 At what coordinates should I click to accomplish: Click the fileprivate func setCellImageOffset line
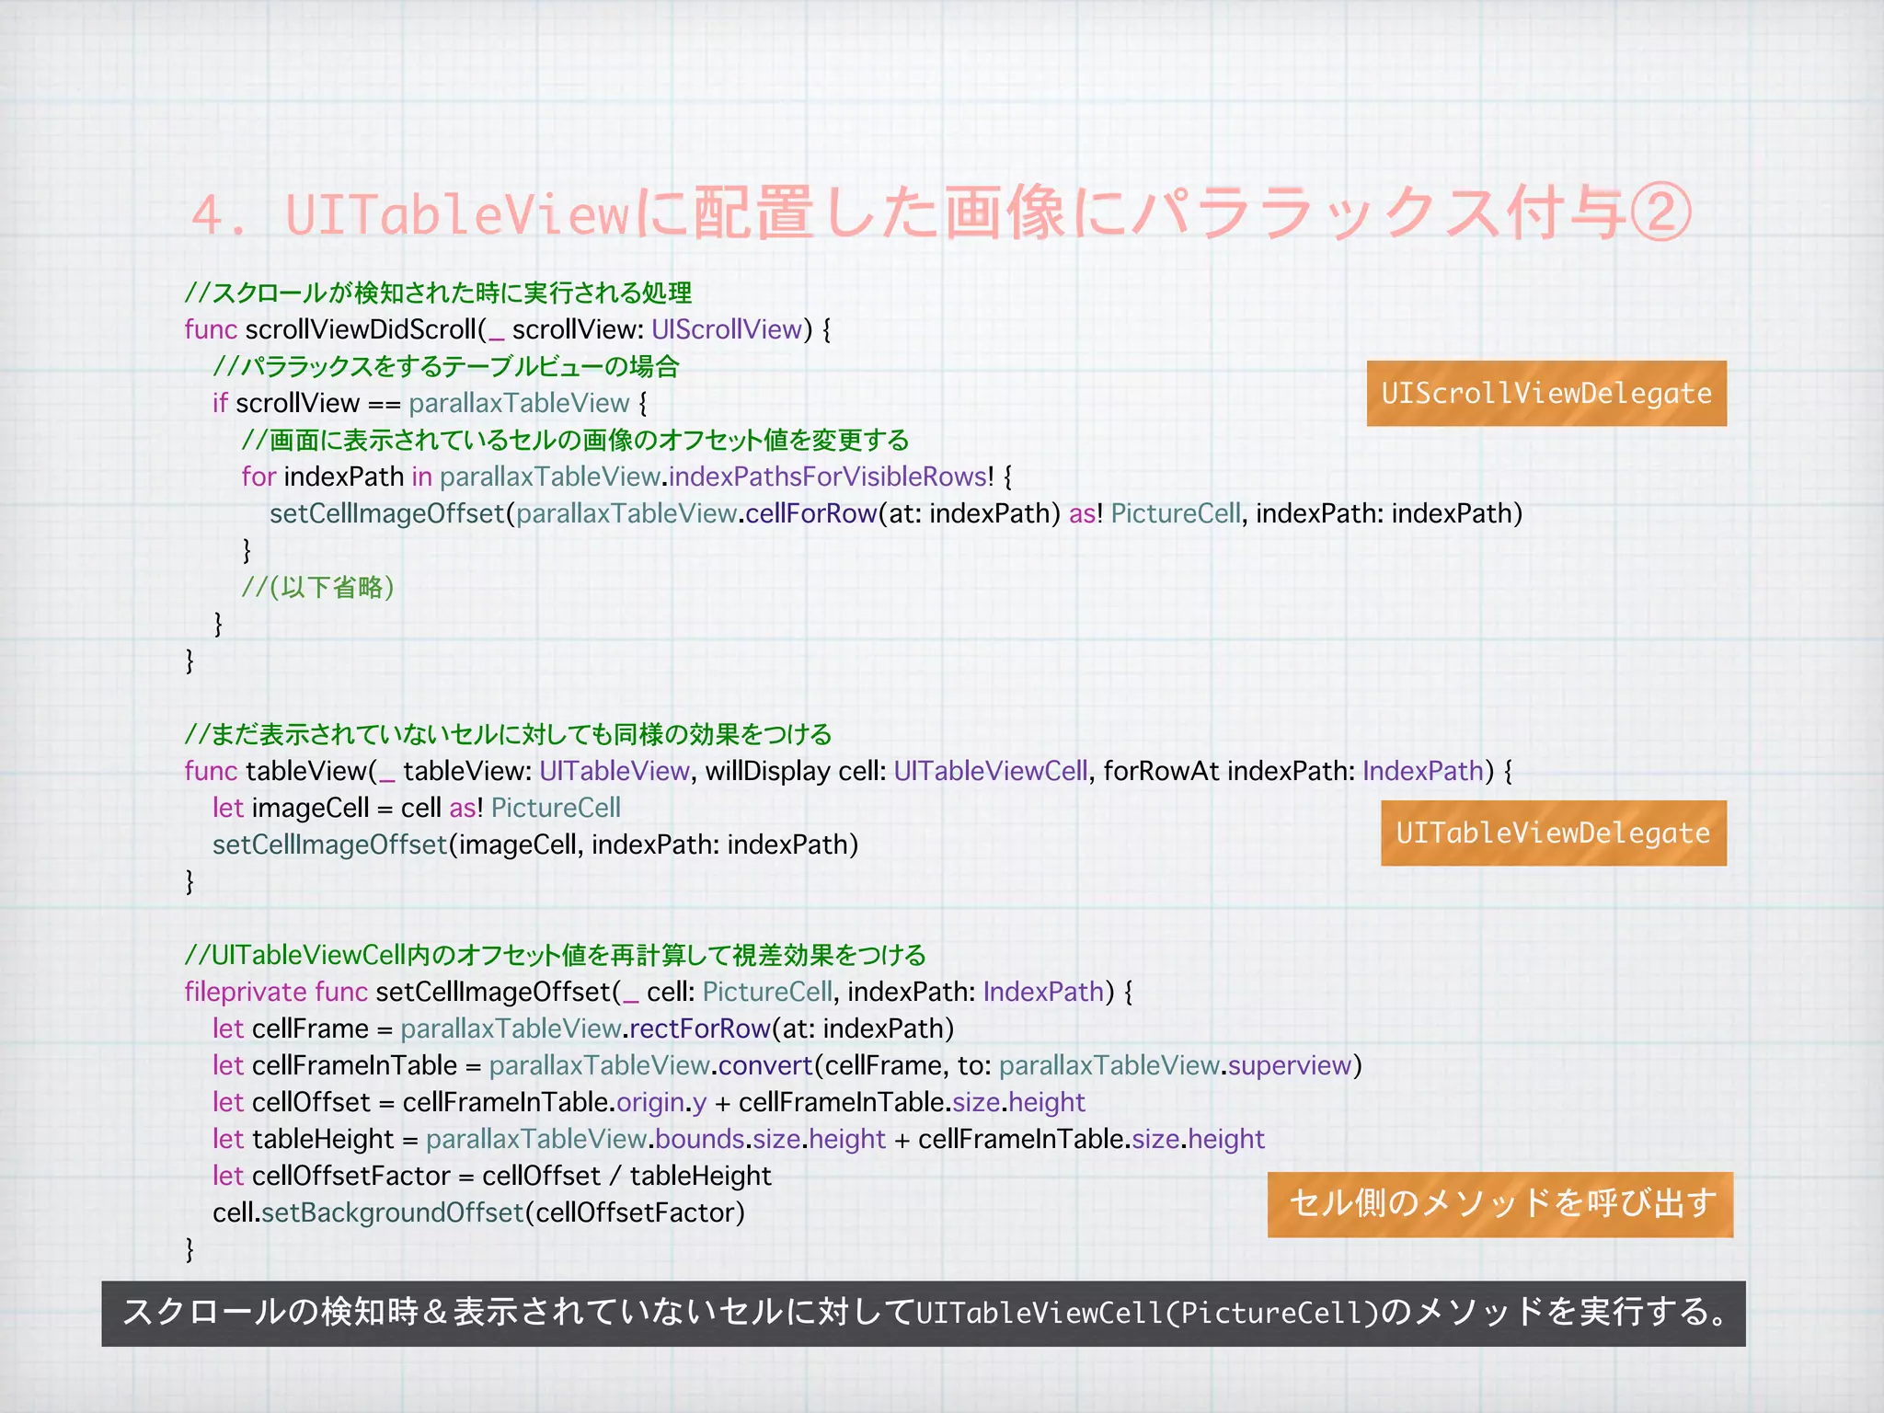coord(659,992)
